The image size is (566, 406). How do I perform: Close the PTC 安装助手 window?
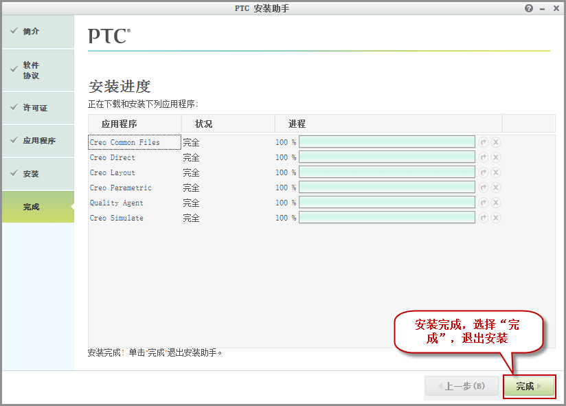click(556, 8)
